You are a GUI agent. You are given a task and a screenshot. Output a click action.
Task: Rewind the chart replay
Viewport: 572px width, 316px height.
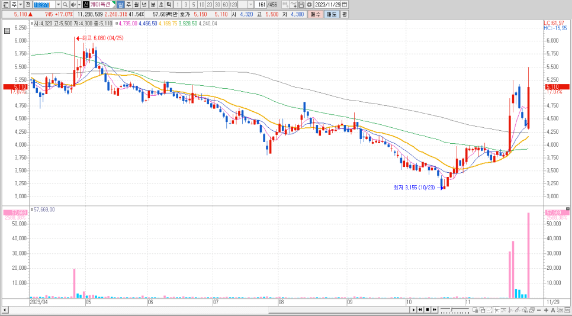[420, 310]
